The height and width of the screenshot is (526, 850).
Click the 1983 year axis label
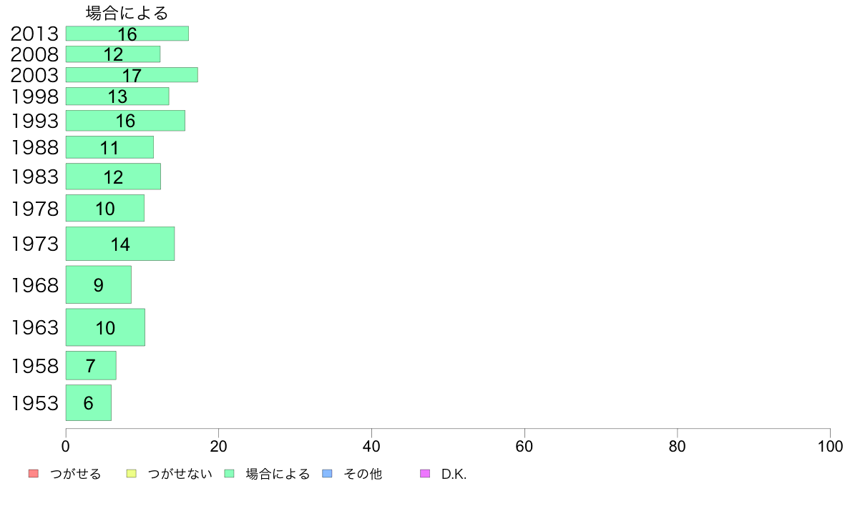coord(34,177)
